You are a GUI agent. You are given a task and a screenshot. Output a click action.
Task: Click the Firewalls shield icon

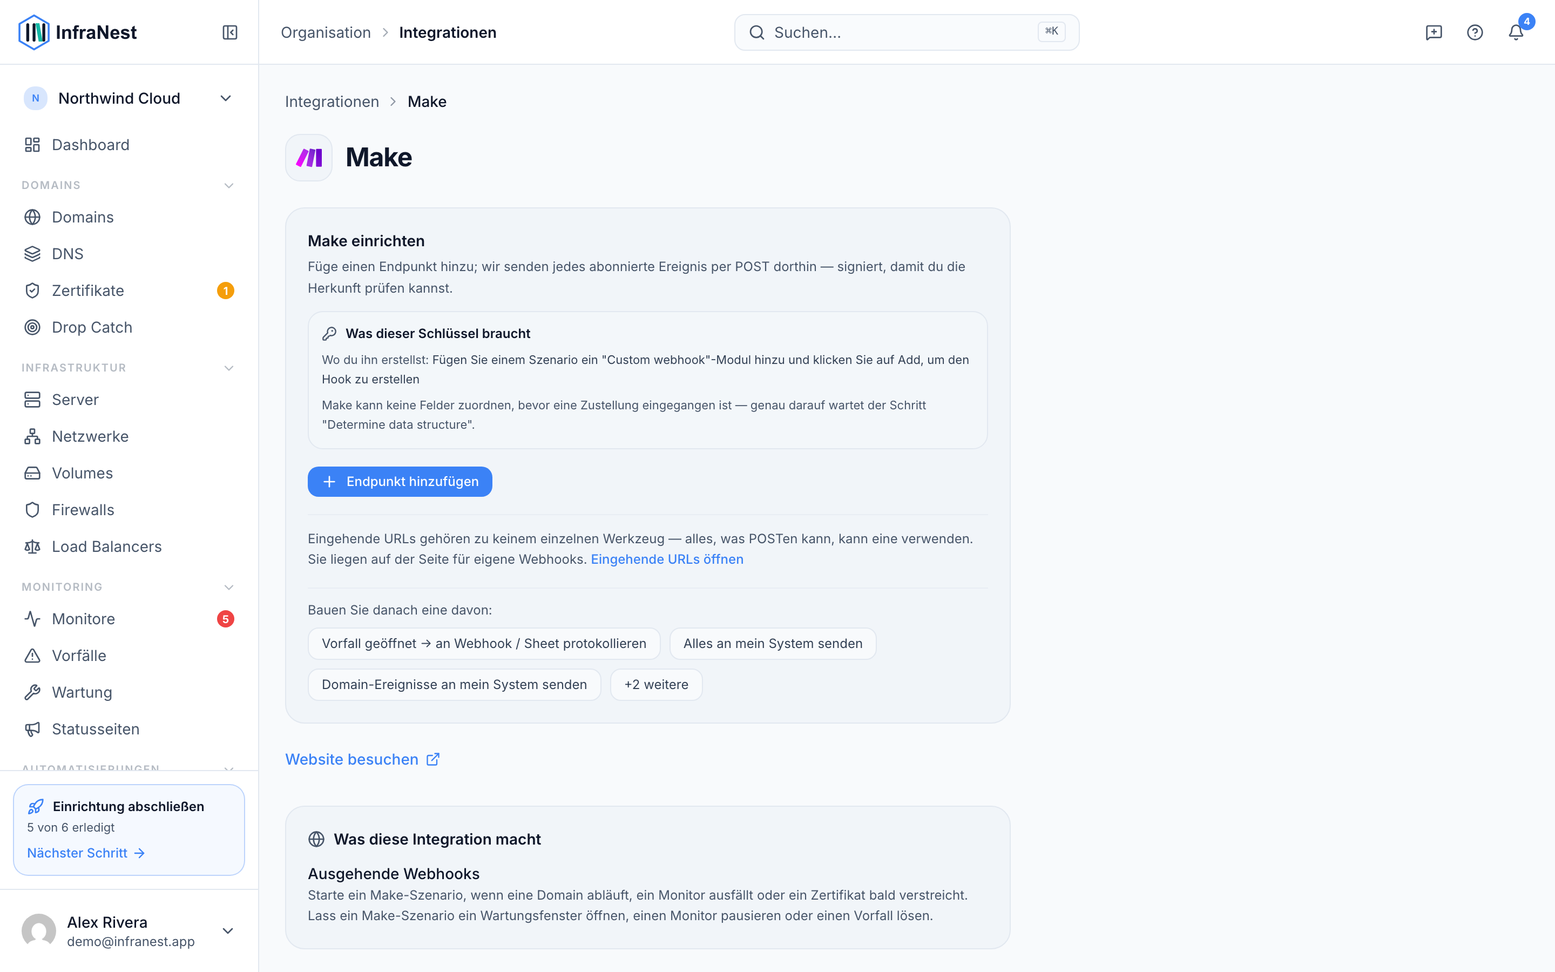[32, 510]
